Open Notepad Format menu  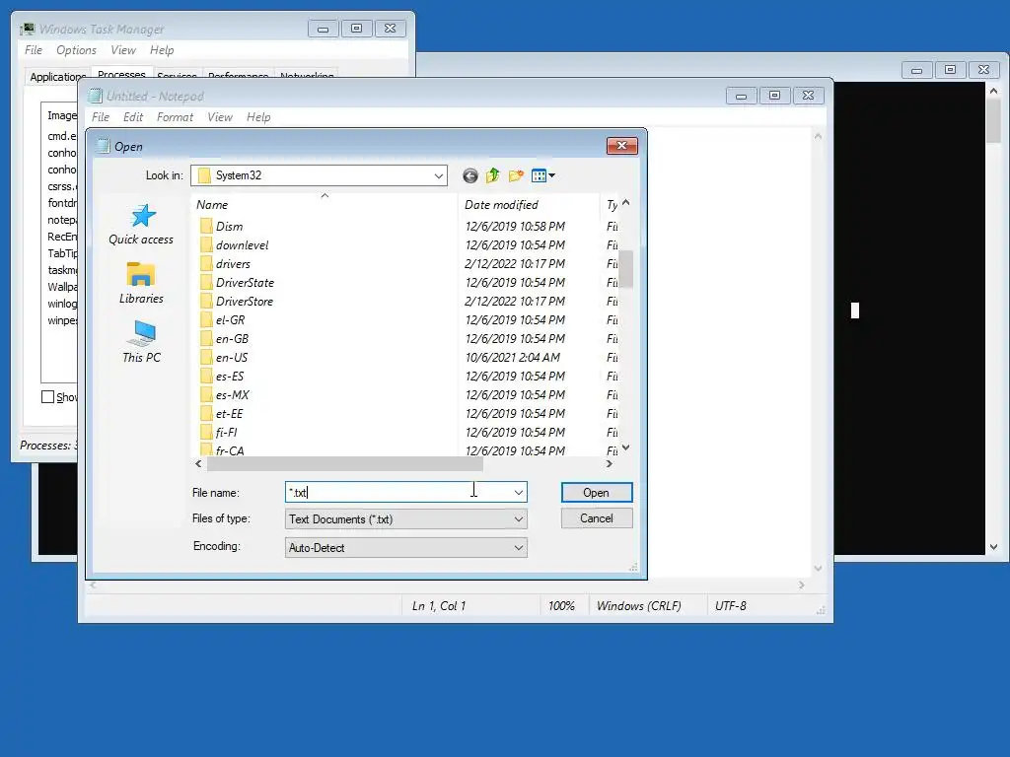175,117
